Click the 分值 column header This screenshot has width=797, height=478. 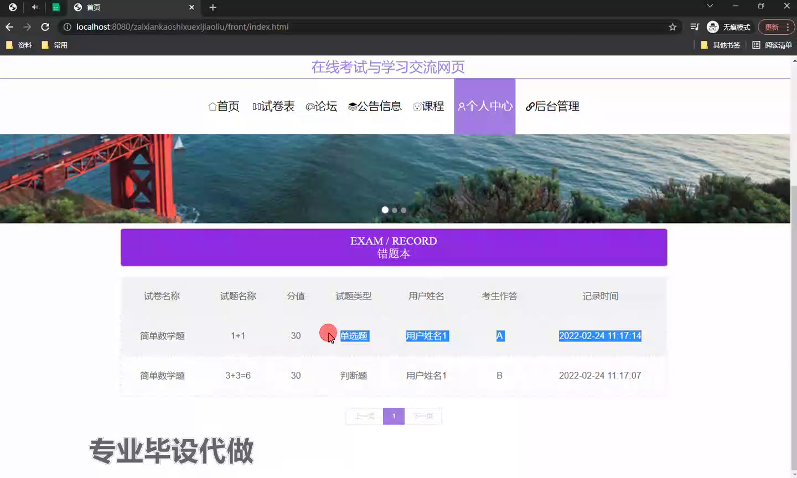pos(296,296)
